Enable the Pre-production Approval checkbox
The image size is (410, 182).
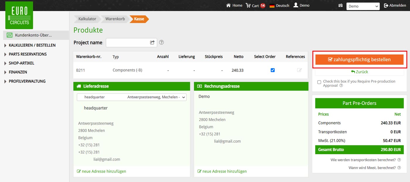[319, 82]
